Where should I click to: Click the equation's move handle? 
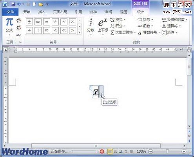[91, 88]
